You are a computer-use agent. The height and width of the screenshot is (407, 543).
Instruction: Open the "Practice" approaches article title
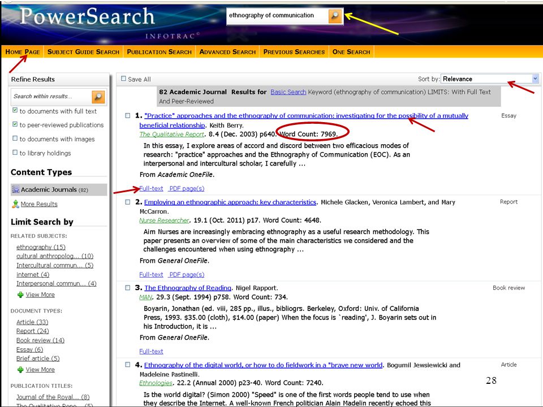tap(306, 116)
